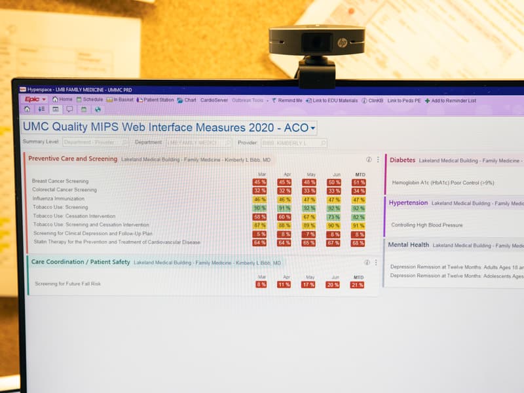The height and width of the screenshot is (393, 524).
Task: Open CardioServer from the toolbar
Action: (214, 100)
